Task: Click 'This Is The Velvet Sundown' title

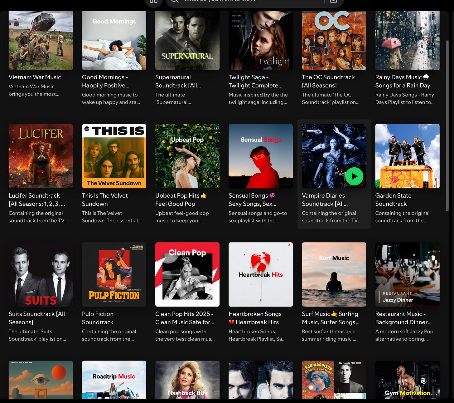Action: tap(105, 199)
